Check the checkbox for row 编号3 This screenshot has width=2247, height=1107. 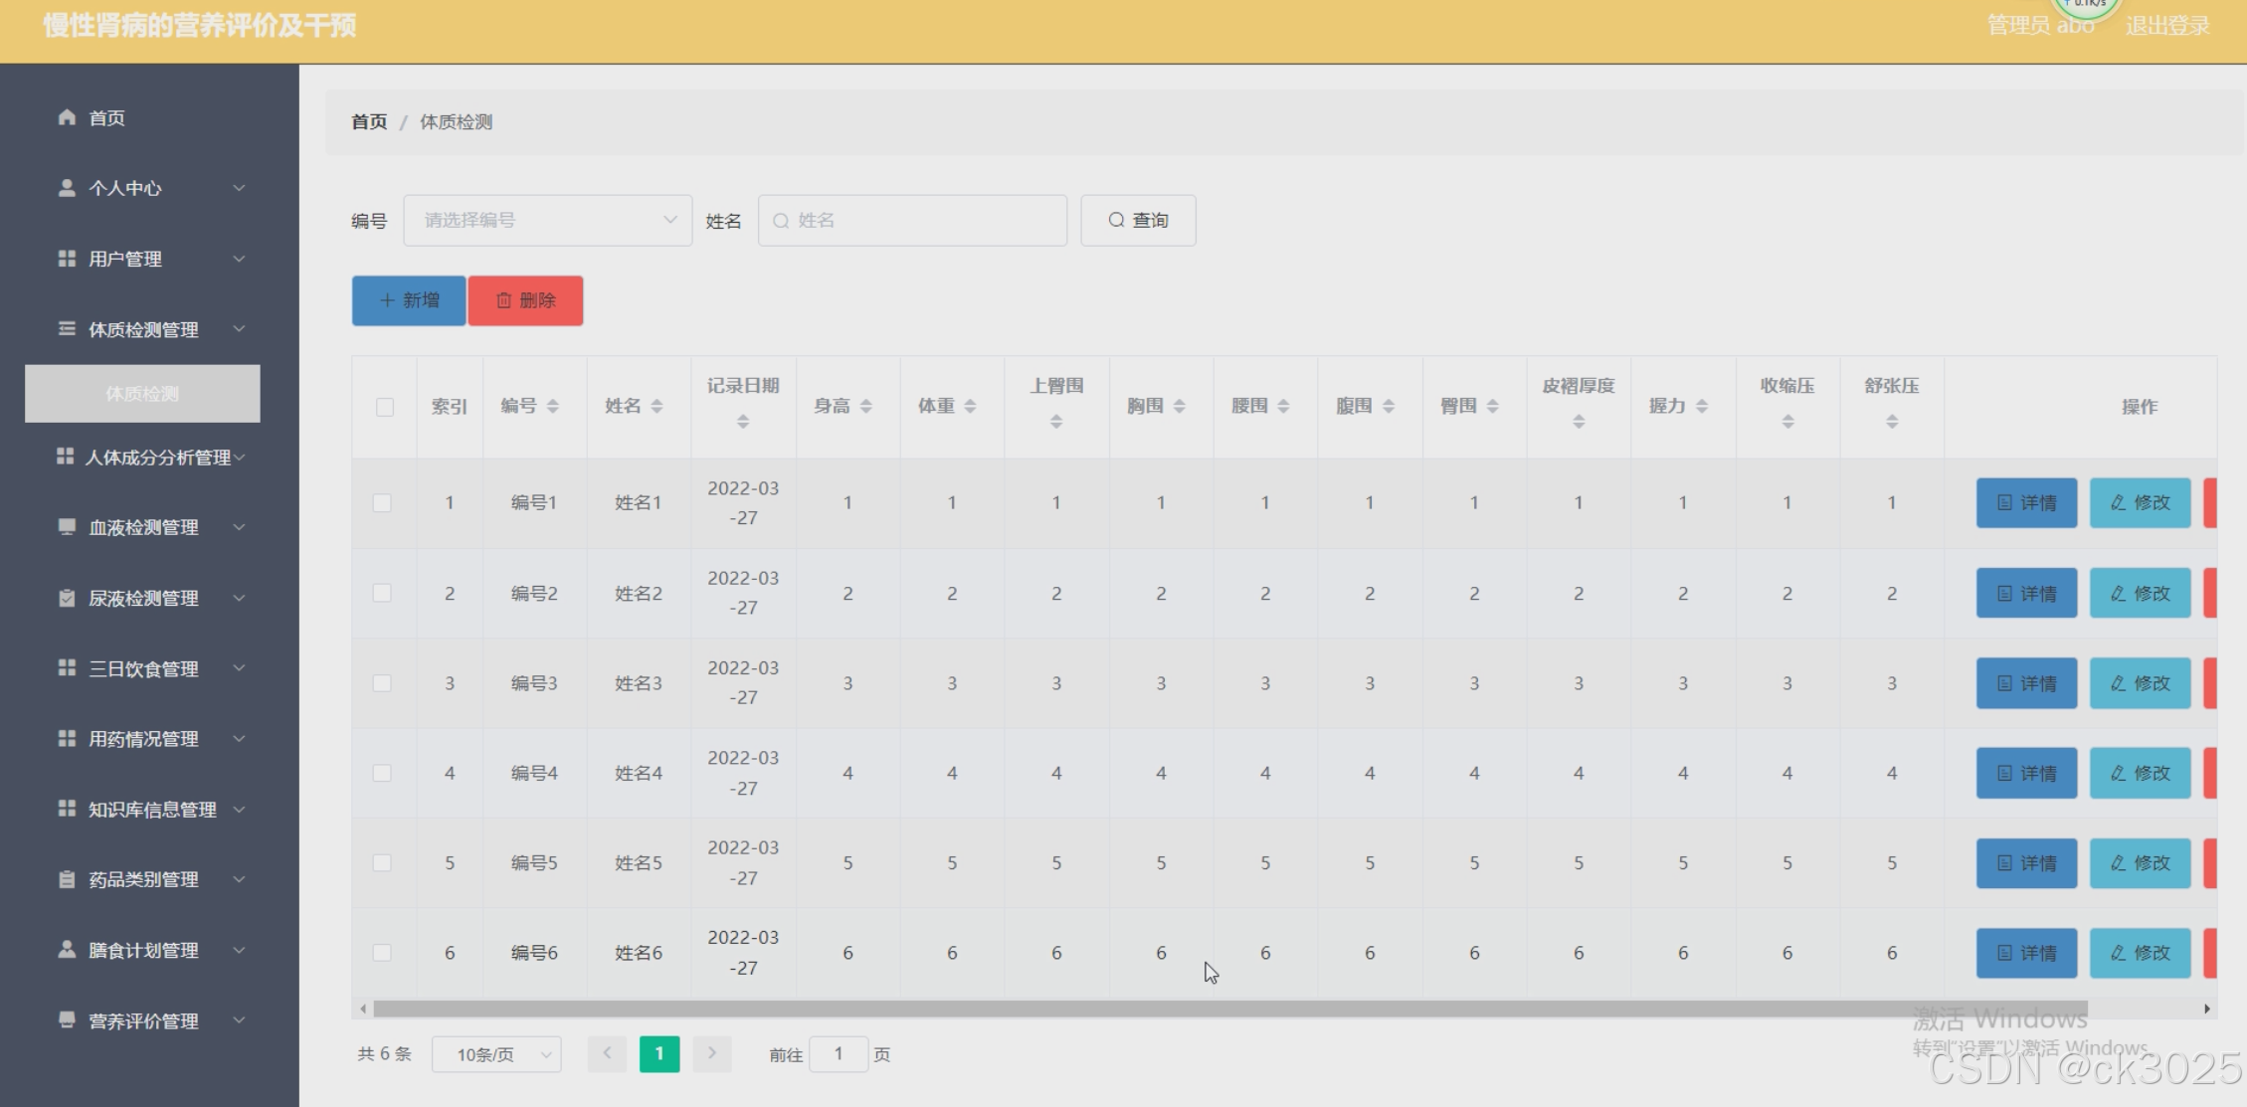pos(382,683)
